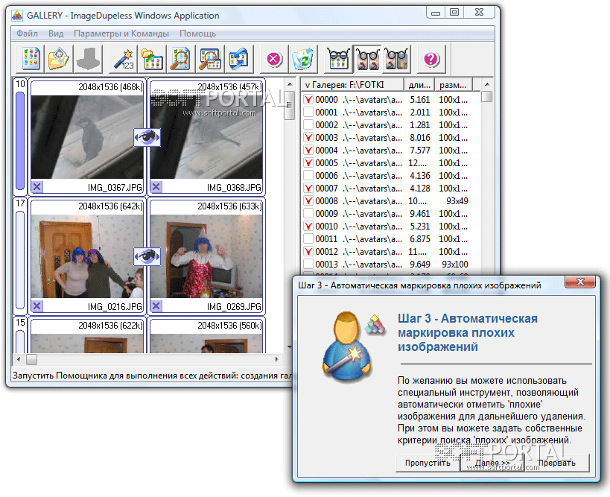Screen dimensions: 610x497
Task: Click the ImageDupeless app icon in title bar
Action: coord(16,16)
